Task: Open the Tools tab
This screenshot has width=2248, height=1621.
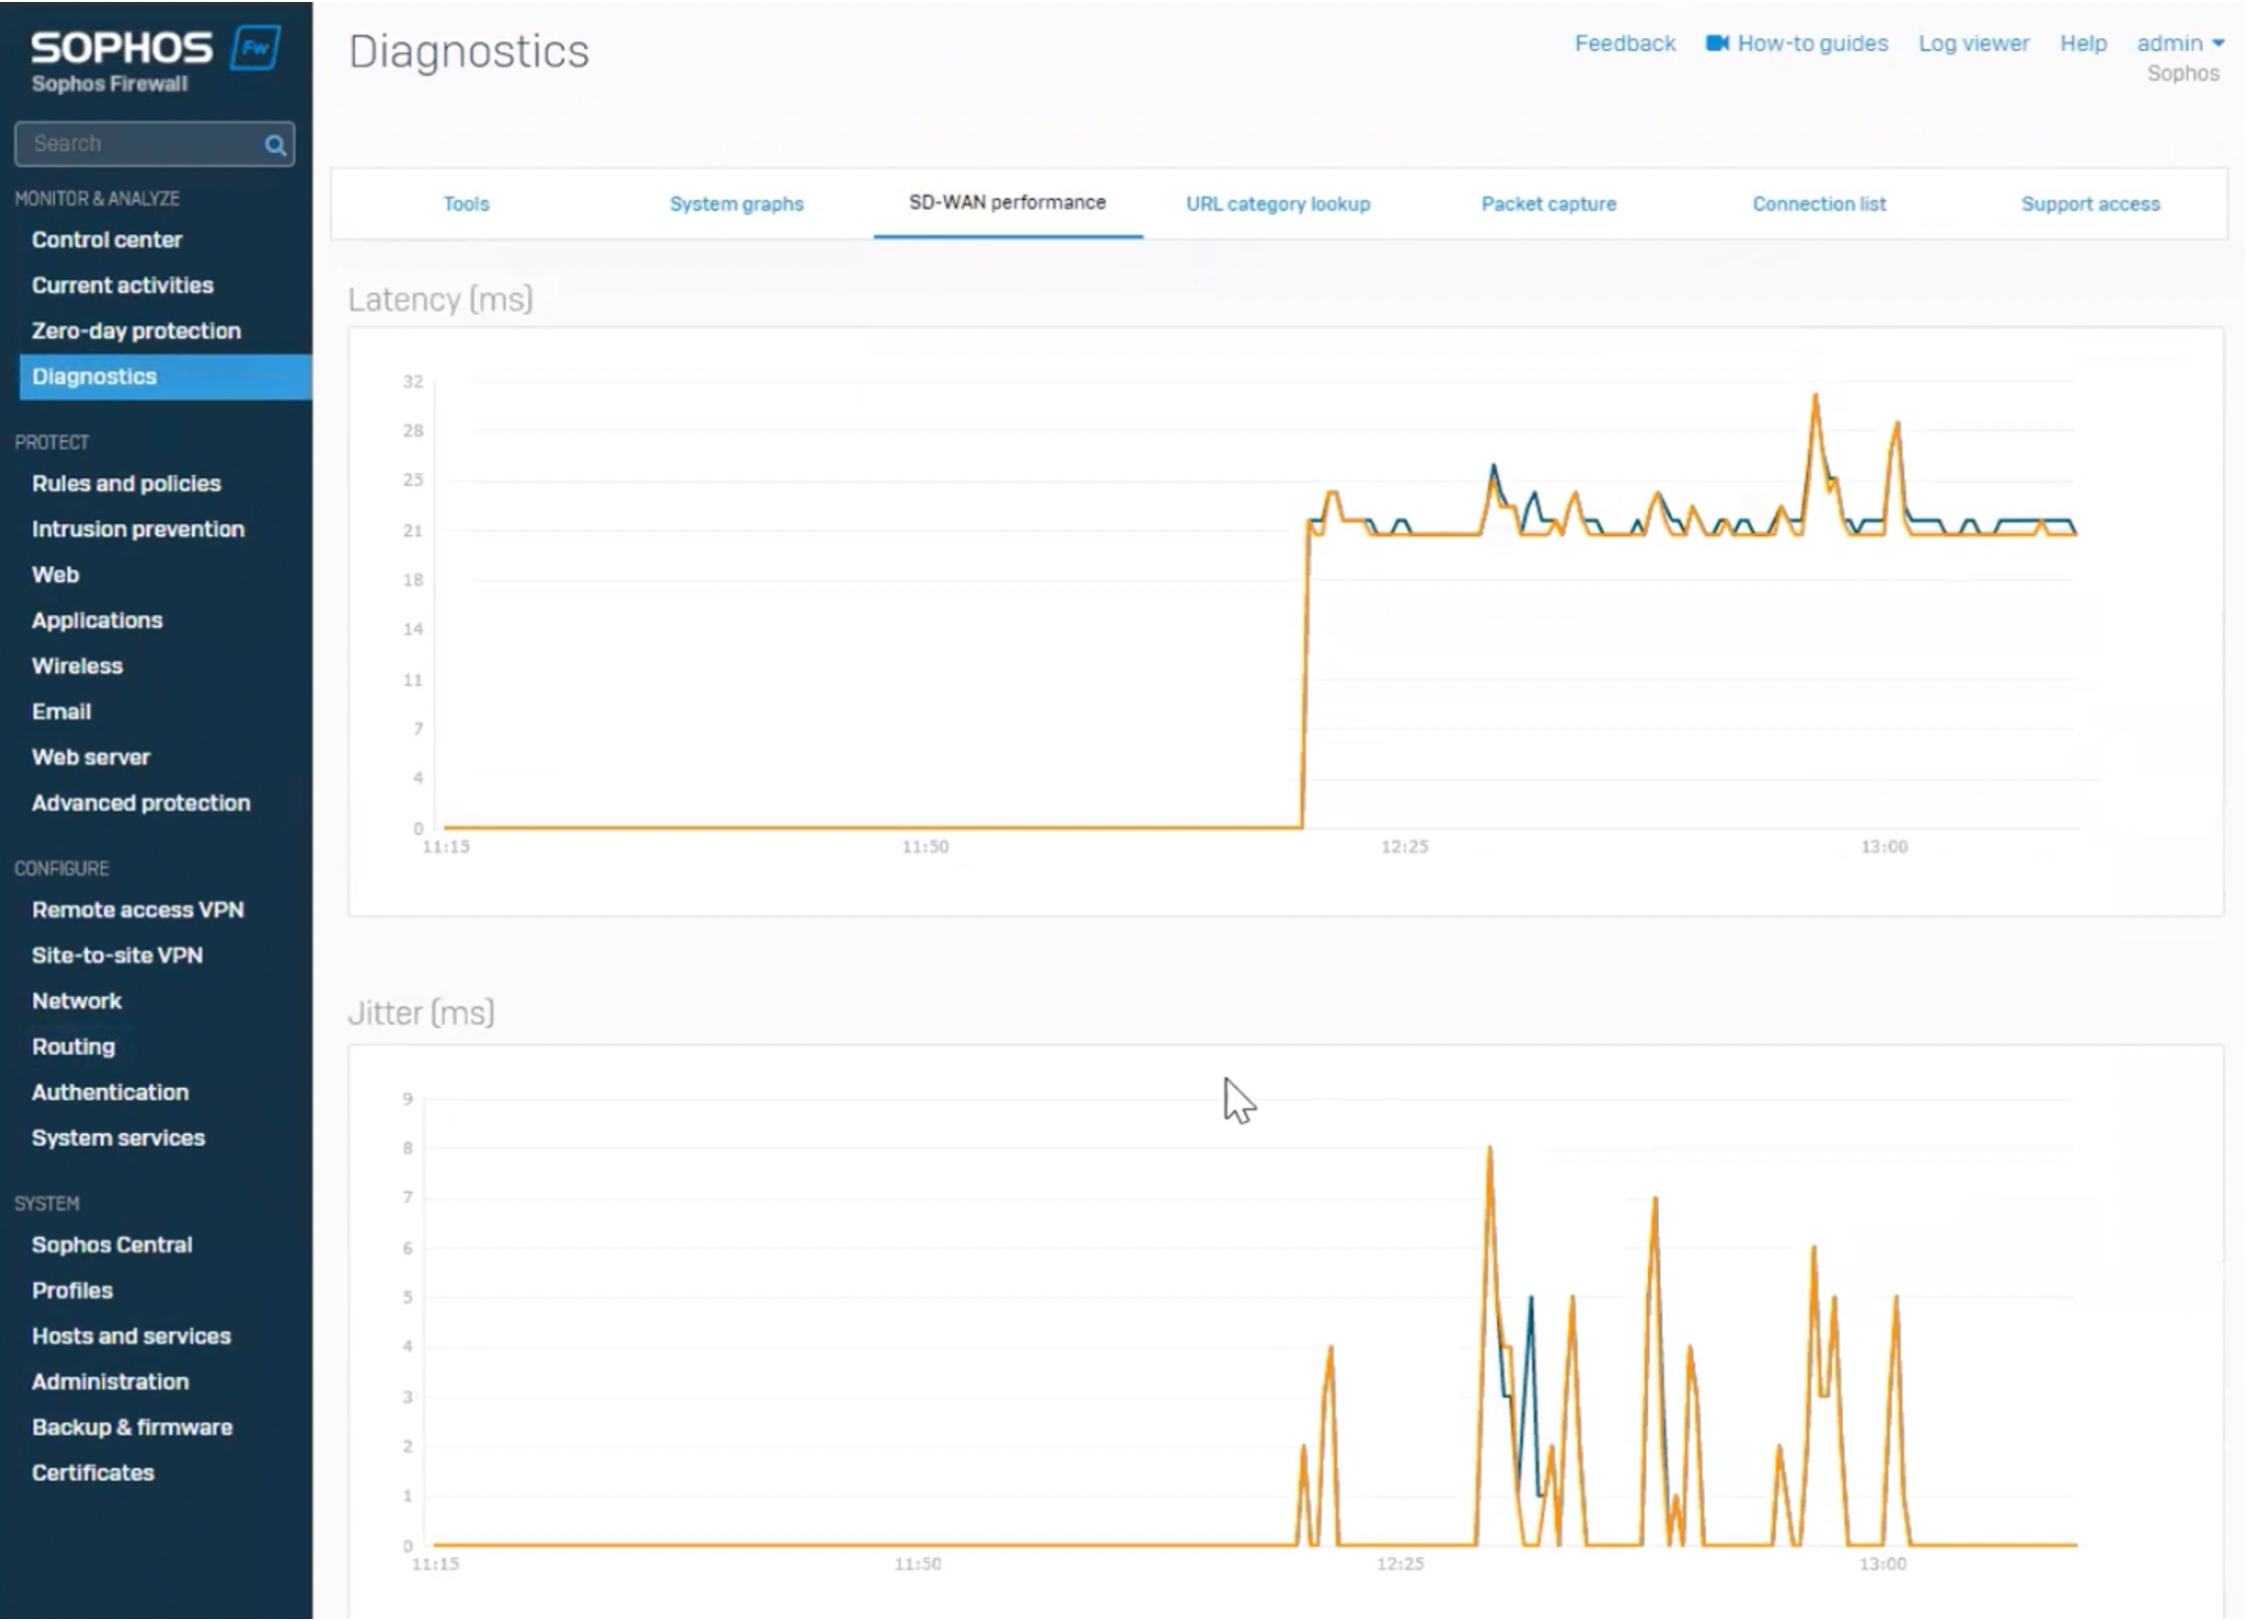Action: (466, 204)
